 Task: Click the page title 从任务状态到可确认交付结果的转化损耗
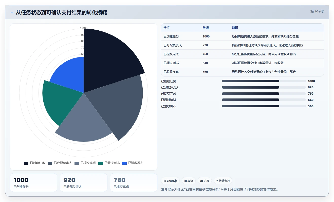point(61,13)
